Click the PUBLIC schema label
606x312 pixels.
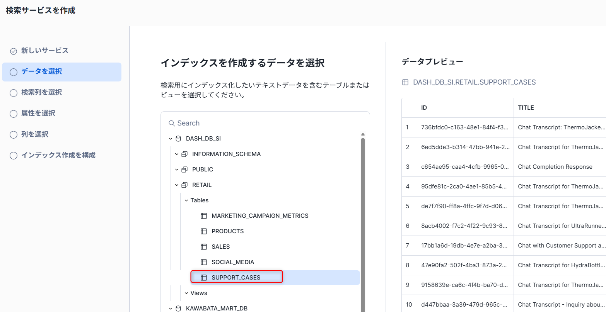point(203,170)
